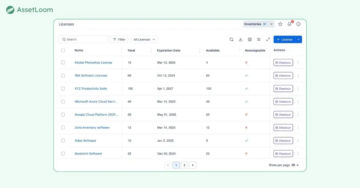Open the Microsoft Azure Cloud link
Screen dimensions: 360x188
pos(96,101)
